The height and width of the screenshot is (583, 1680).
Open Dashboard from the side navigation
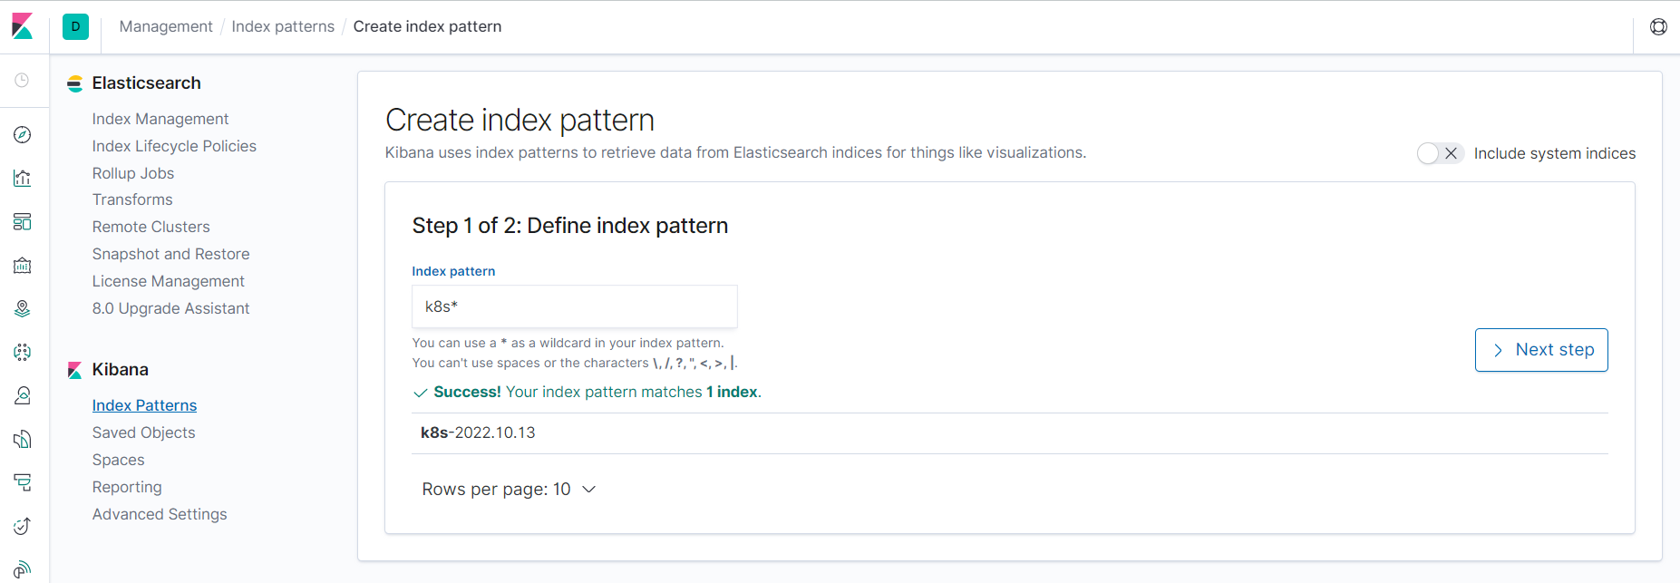coord(23,222)
